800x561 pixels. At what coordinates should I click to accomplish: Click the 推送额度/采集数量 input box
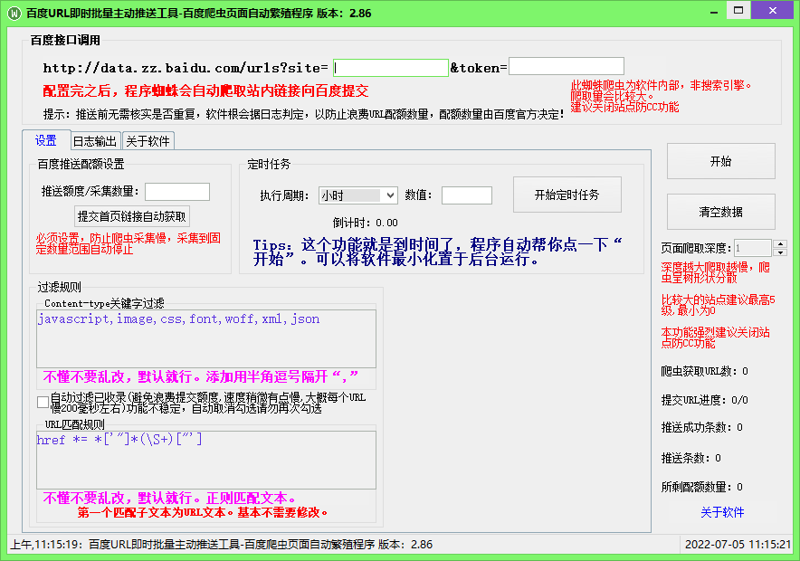click(177, 192)
